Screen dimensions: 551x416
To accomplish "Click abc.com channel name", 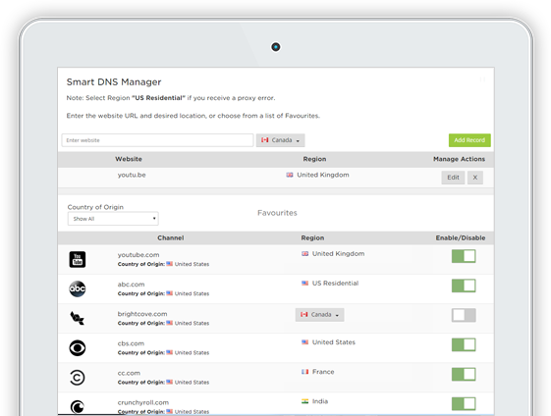I will click(x=131, y=285).
